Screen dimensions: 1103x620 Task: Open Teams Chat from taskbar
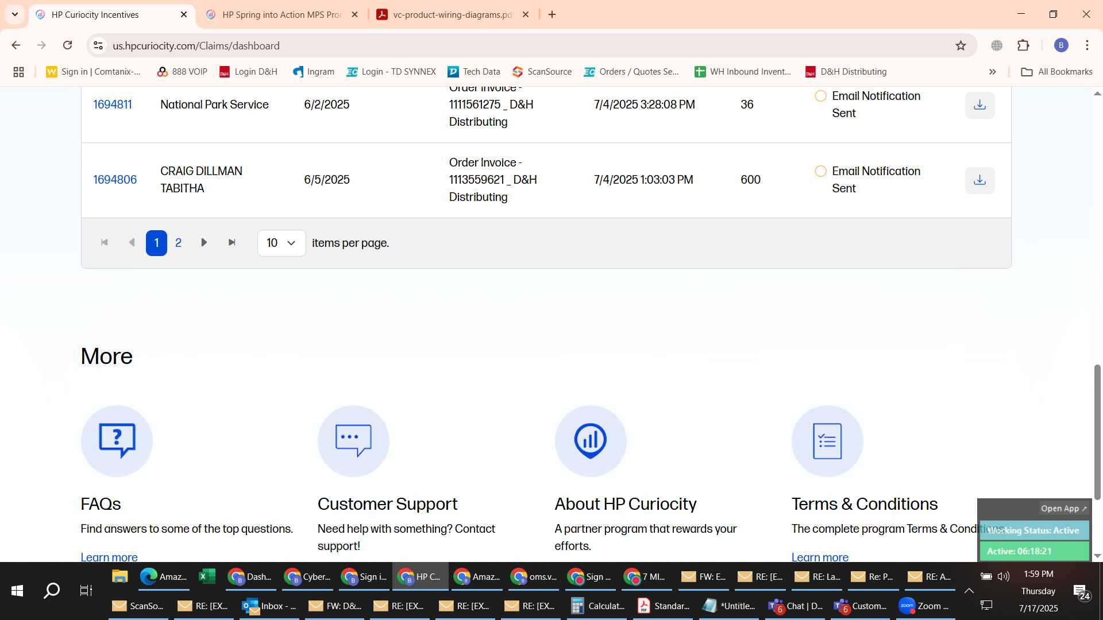[796, 606]
